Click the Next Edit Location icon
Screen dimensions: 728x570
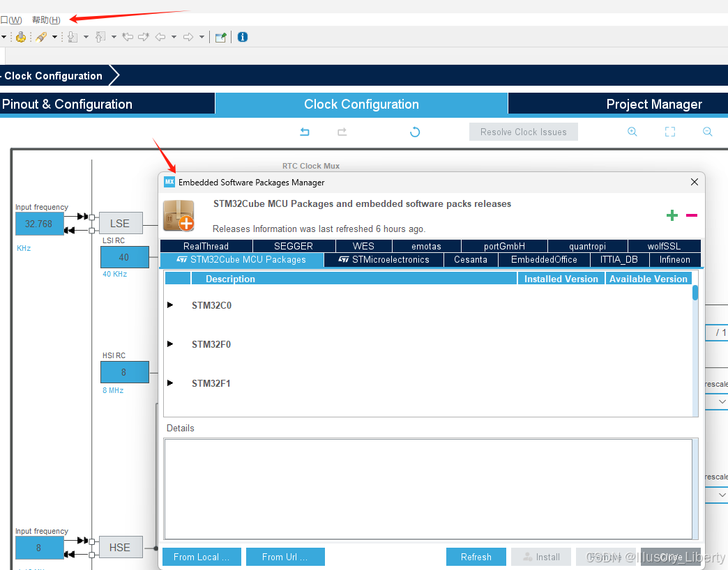click(x=144, y=37)
